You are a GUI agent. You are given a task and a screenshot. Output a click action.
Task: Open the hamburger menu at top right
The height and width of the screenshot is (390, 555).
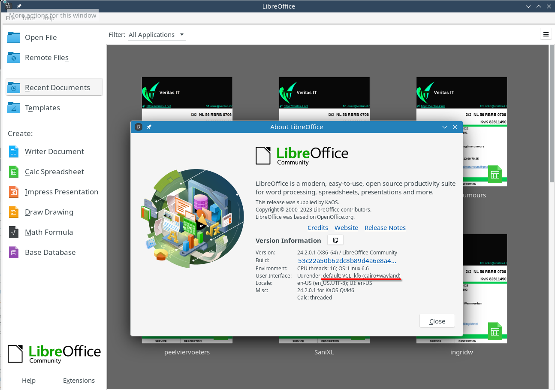coord(546,35)
